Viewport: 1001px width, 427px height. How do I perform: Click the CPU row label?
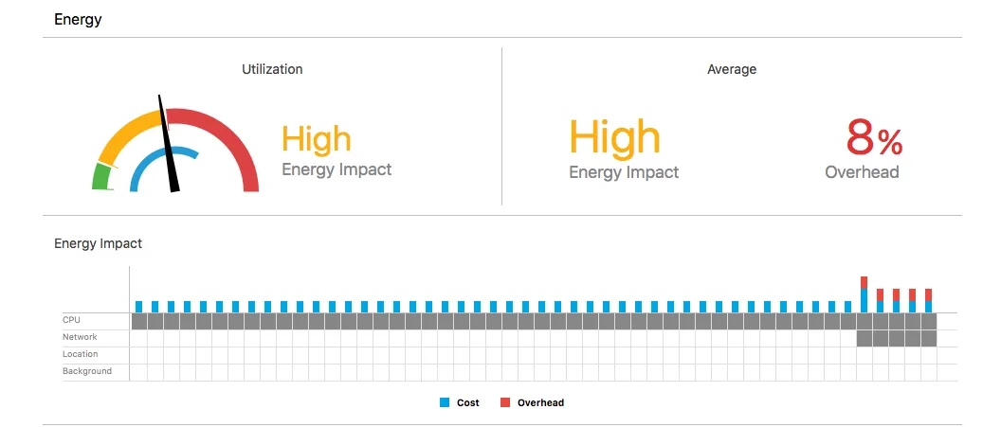[71, 320]
